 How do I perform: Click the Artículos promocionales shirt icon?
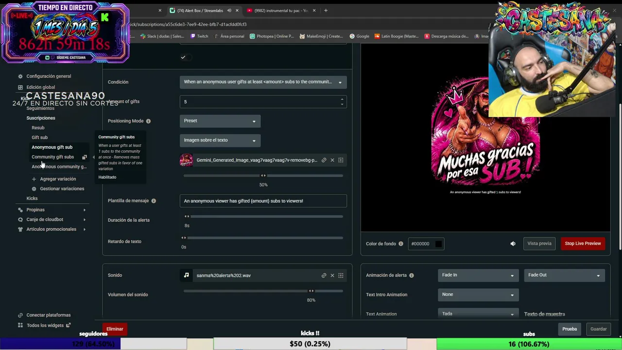click(x=20, y=229)
